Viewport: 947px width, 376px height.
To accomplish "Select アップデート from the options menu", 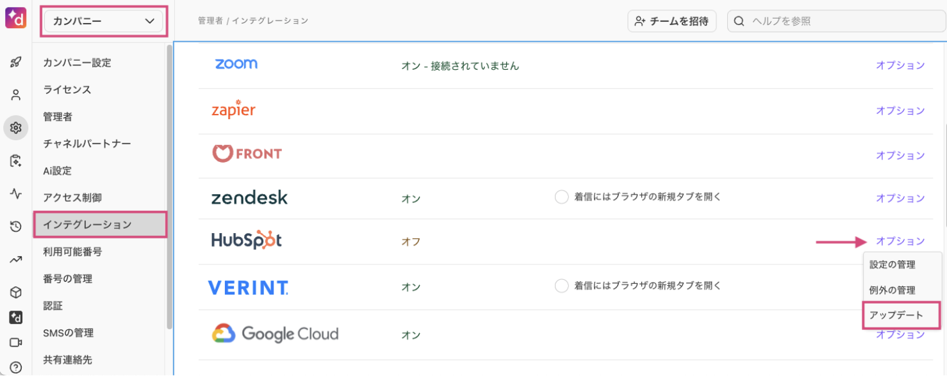I will (x=896, y=315).
